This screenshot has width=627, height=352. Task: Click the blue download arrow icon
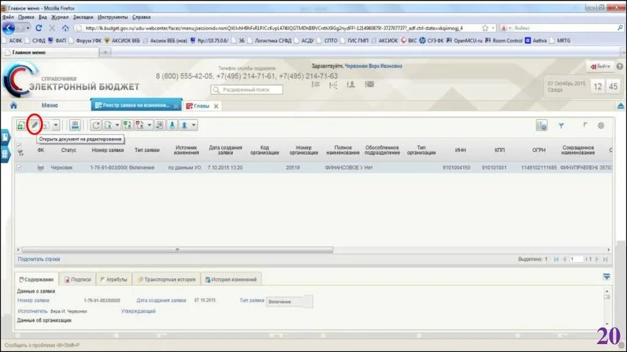172,125
